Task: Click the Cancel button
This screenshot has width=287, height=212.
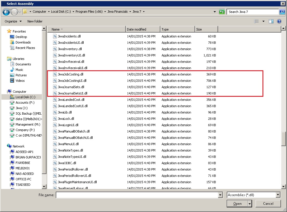Action: tap(268, 204)
